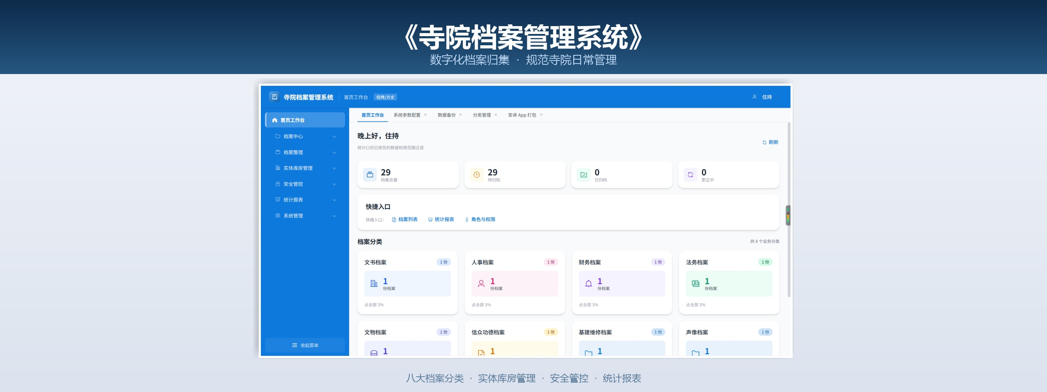The width and height of the screenshot is (1047, 392).
Task: Click the 1份 badge on 人事档案 card
Action: (x=551, y=262)
